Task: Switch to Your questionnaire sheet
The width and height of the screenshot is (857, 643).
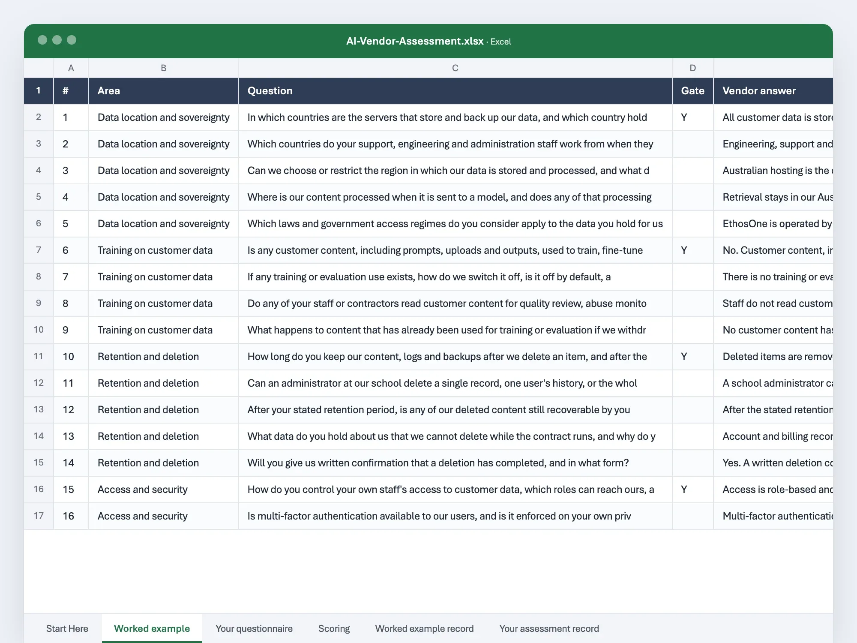Action: [x=254, y=628]
